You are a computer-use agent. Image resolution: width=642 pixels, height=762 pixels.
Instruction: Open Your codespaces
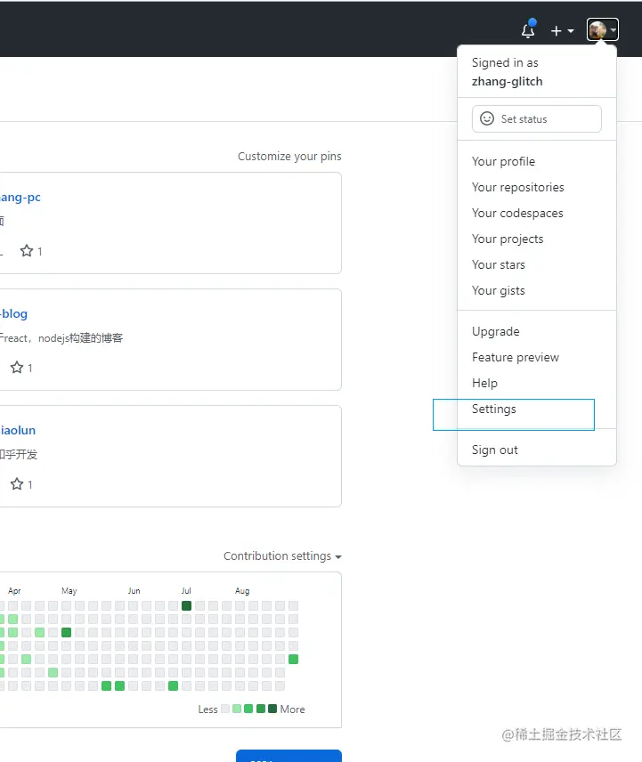click(517, 214)
